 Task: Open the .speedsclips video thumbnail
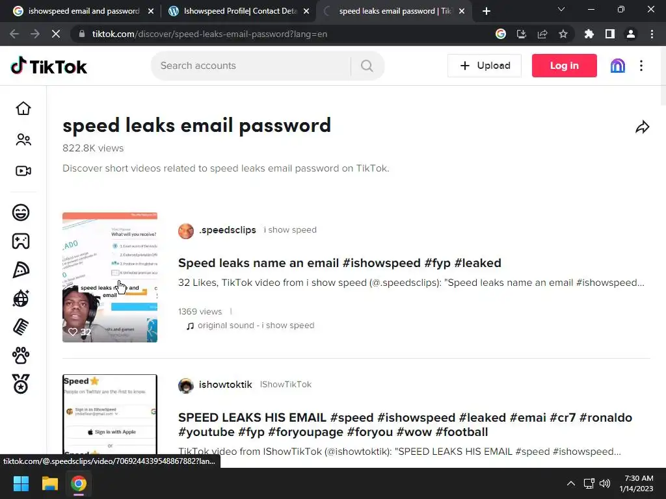click(109, 277)
